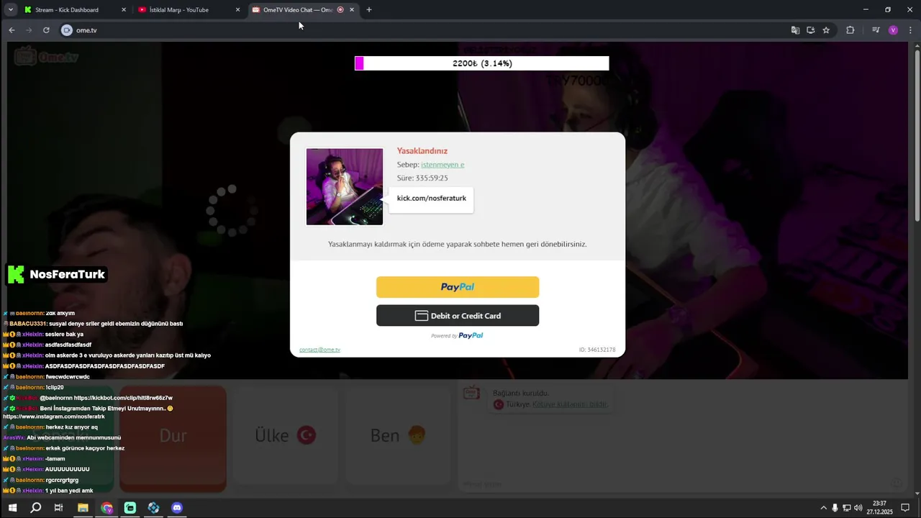Click the banned user webcam thumbnail
Viewport: 921px width, 518px height.
[345, 187]
